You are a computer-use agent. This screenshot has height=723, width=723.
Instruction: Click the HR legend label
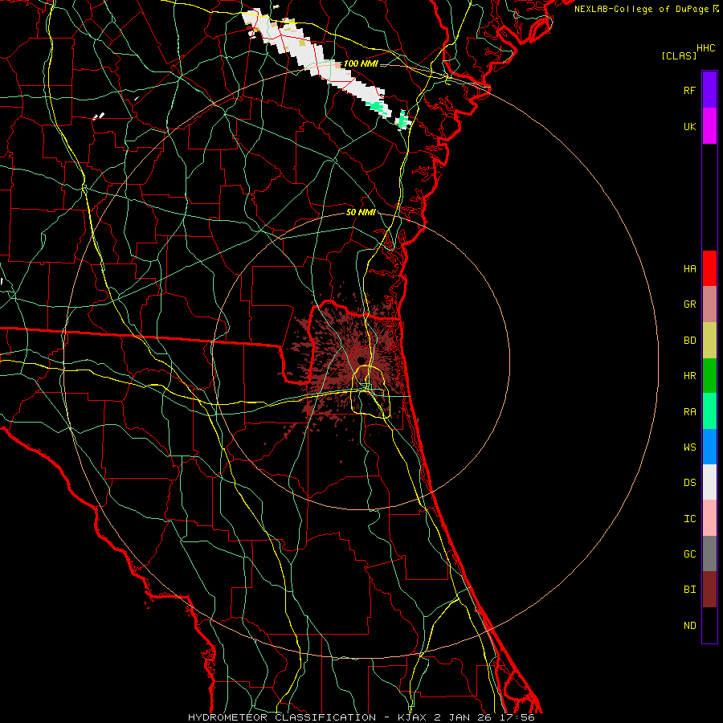pos(689,376)
